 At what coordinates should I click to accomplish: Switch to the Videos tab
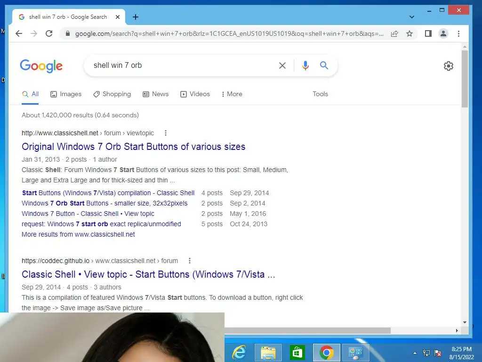[x=195, y=94]
